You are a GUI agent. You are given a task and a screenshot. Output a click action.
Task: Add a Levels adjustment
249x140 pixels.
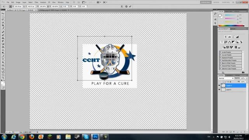click(230, 37)
